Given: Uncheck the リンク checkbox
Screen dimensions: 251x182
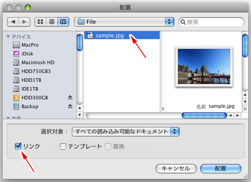Looking at the screenshot, I should 18,146.
